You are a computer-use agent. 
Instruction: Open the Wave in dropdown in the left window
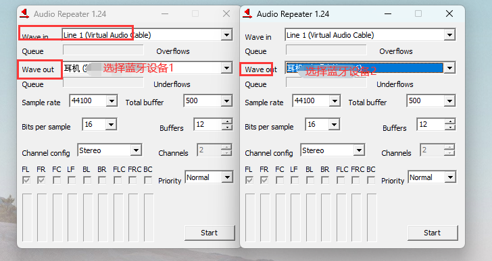pos(226,35)
